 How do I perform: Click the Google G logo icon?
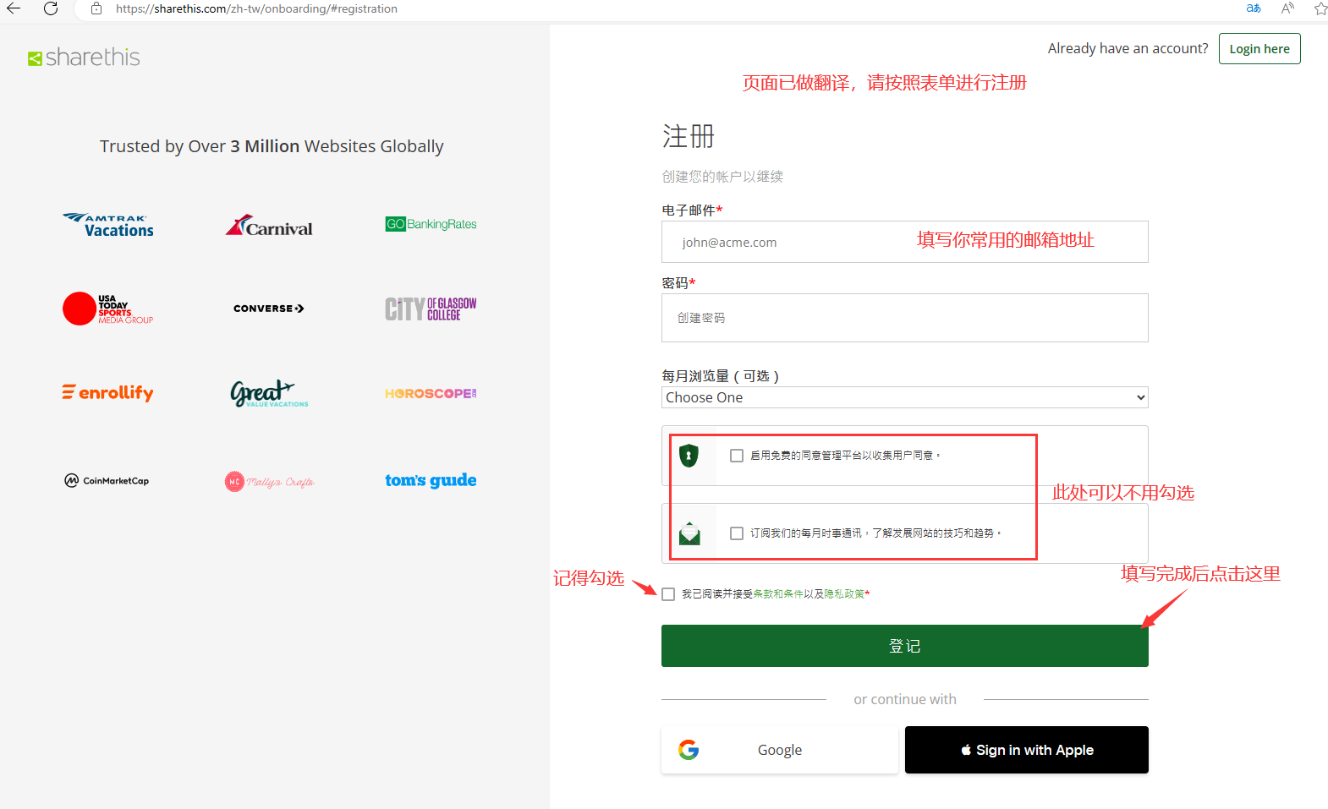pyautogui.click(x=689, y=750)
